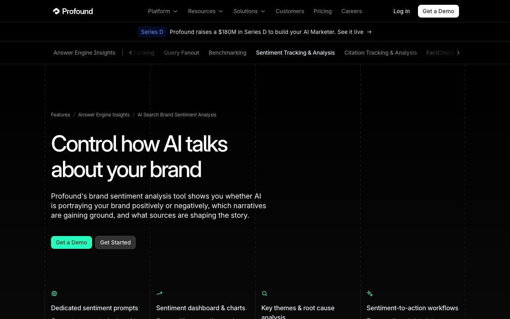Click the Log in link
The height and width of the screenshot is (319, 510).
tap(401, 11)
